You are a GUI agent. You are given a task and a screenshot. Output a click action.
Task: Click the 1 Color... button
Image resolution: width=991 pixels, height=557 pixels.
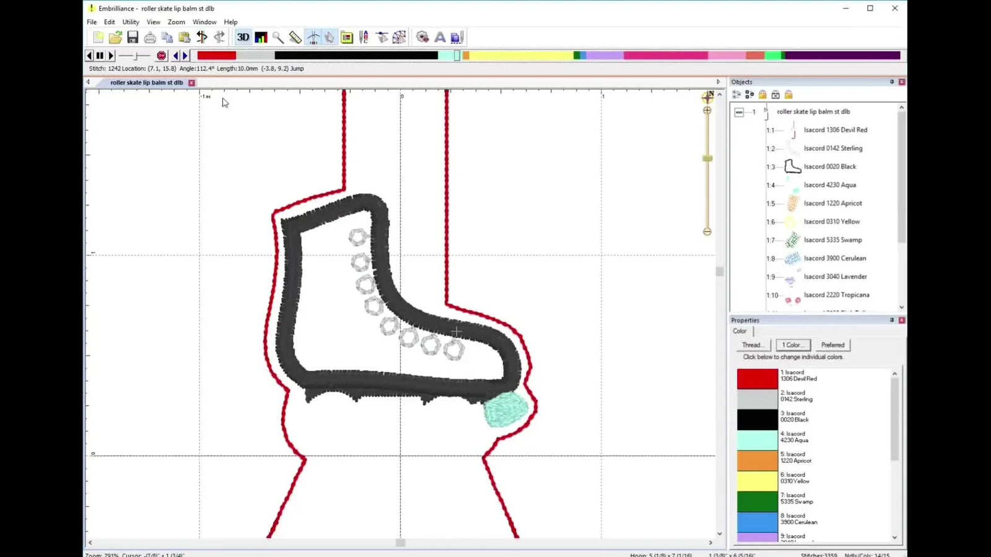click(x=793, y=345)
